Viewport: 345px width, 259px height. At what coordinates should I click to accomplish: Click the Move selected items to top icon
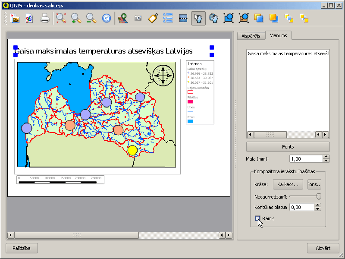tap(289, 18)
